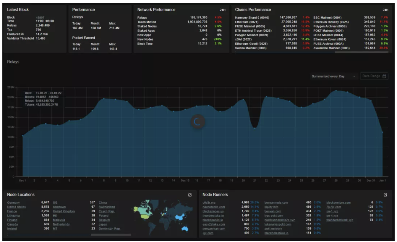397x242 pixels.
Task: Open the pn-1.xyz node runner link
Action: (x=332, y=211)
